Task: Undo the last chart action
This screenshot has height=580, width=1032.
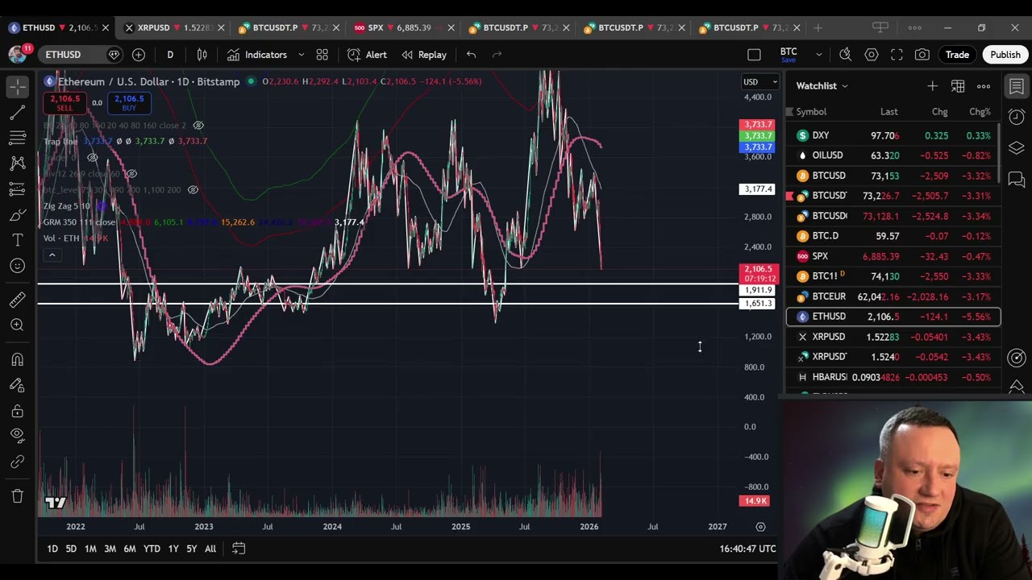Action: coord(472,55)
